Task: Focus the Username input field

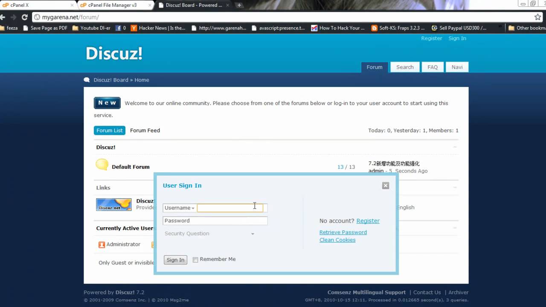Action: point(230,208)
